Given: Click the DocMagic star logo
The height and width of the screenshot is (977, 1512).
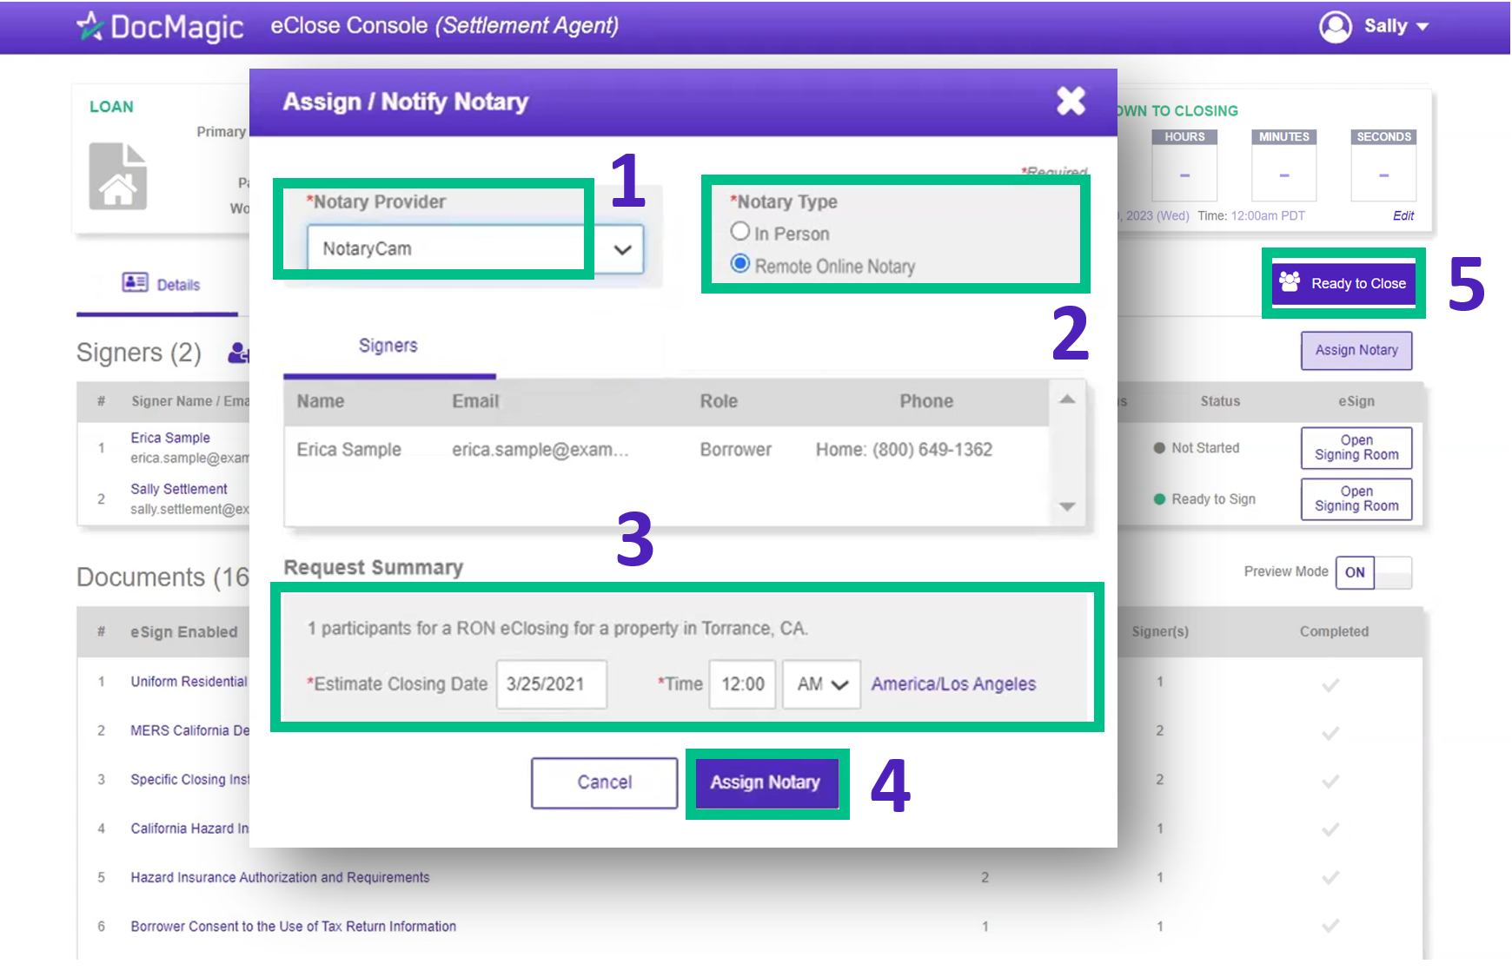Looking at the screenshot, I should [90, 26].
